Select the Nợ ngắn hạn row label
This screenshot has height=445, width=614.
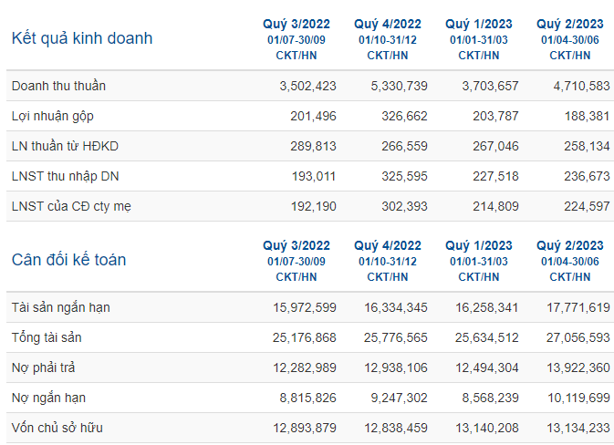click(48, 398)
